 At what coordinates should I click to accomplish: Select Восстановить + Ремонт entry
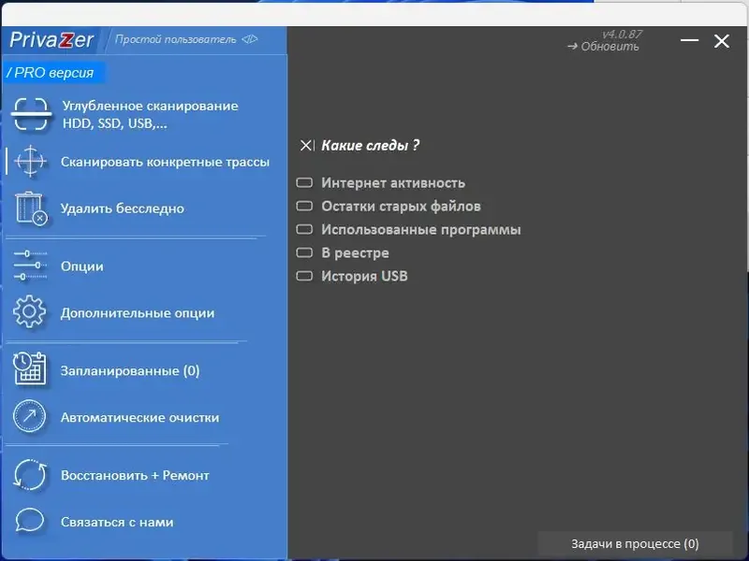coord(135,475)
